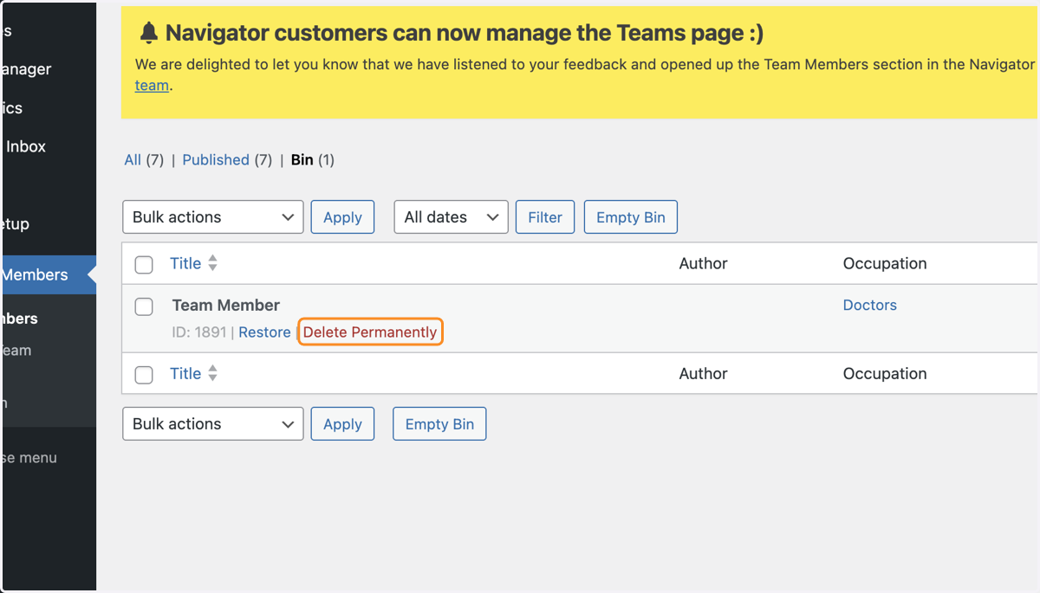The width and height of the screenshot is (1040, 593).
Task: Sort by Title arrows in header row
Action: 212,263
